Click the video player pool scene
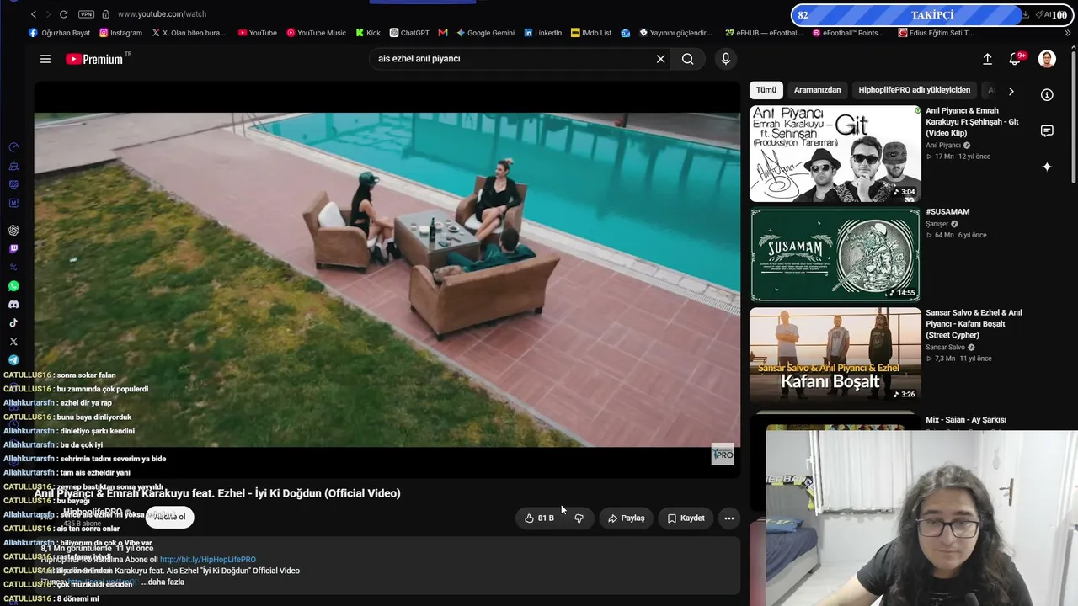 (x=387, y=279)
